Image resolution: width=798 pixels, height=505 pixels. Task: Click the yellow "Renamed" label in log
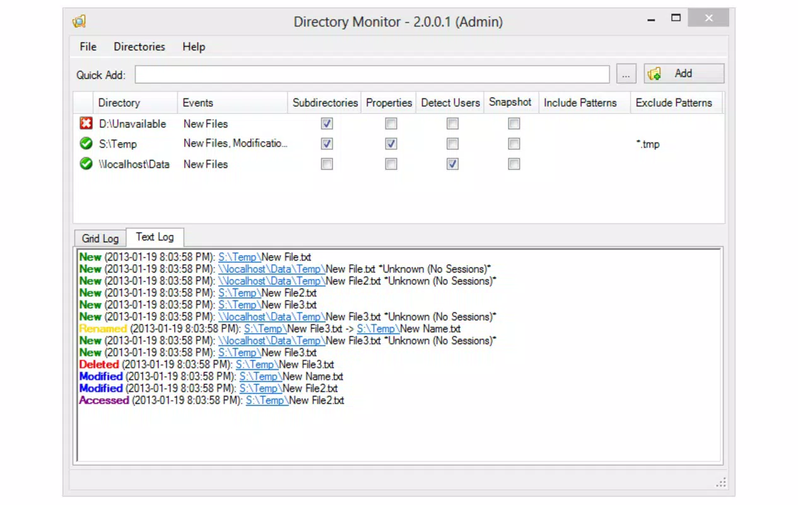[x=103, y=329]
